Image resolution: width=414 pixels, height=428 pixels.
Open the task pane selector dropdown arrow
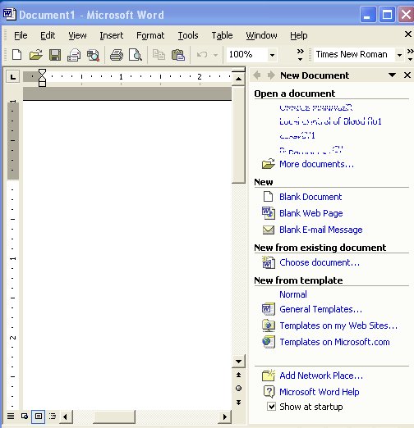[x=392, y=75]
